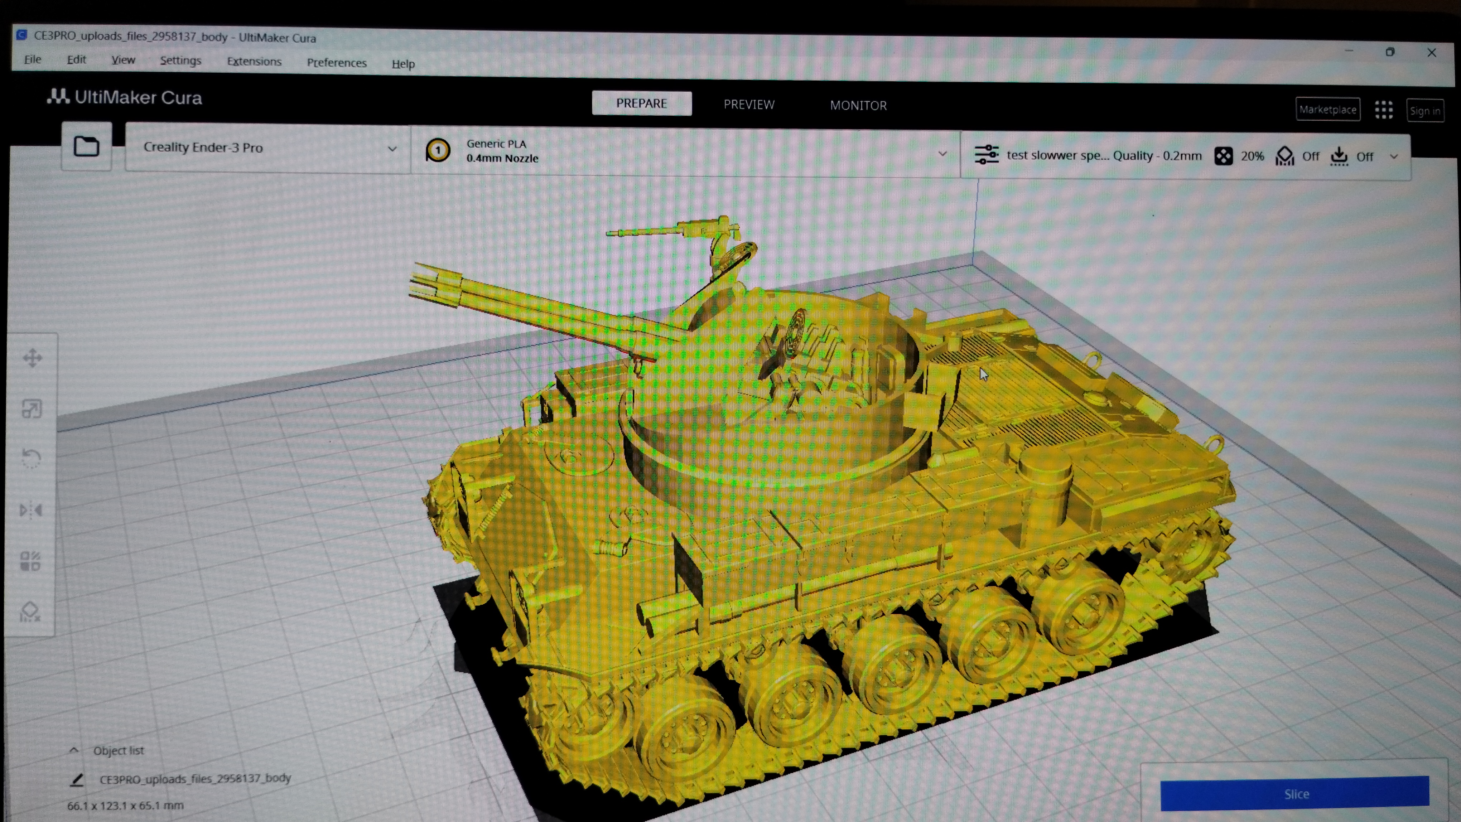Image resolution: width=1461 pixels, height=822 pixels.
Task: Minimize the Cura window
Action: [1349, 51]
